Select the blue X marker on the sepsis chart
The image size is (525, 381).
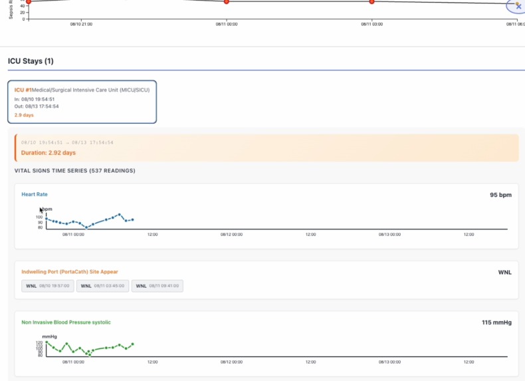518,7
